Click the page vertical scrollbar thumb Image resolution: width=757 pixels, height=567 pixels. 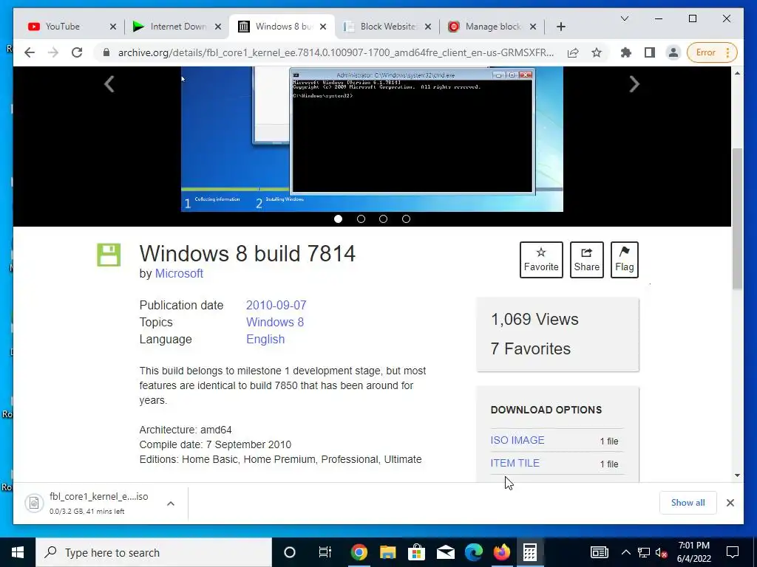[x=737, y=219]
